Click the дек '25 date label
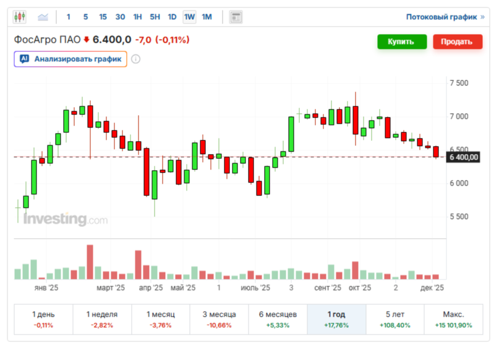 pyautogui.click(x=432, y=288)
